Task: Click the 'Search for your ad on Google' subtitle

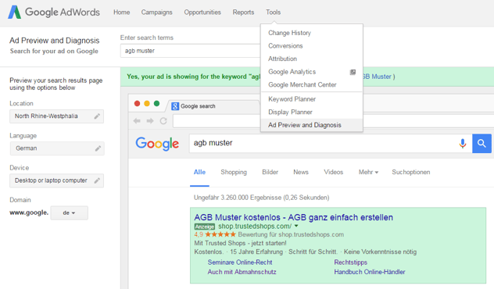Action: [x=54, y=52]
